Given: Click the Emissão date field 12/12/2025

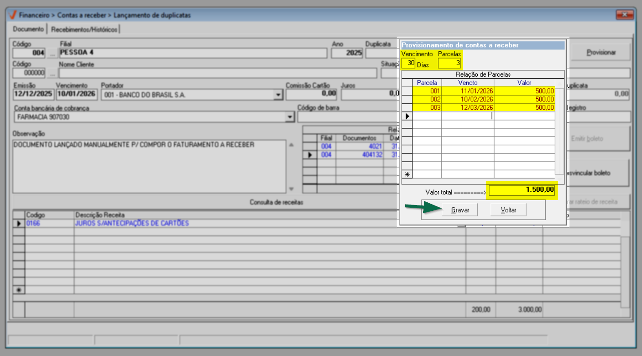Looking at the screenshot, I should 33,94.
